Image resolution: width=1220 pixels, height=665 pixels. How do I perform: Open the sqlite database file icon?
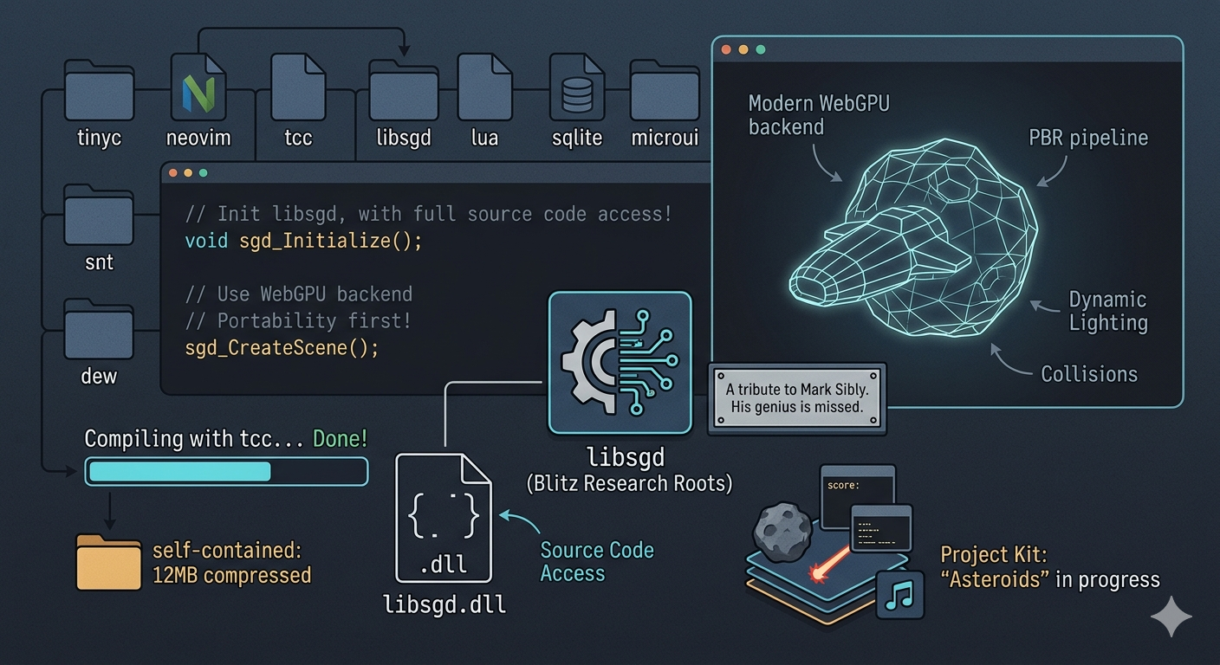577,88
